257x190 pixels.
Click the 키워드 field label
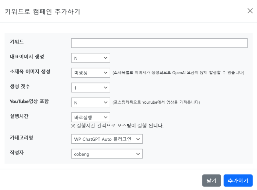[x=17, y=42]
